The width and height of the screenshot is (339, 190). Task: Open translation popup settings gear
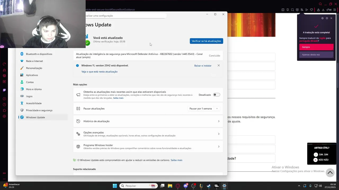(x=322, y=18)
